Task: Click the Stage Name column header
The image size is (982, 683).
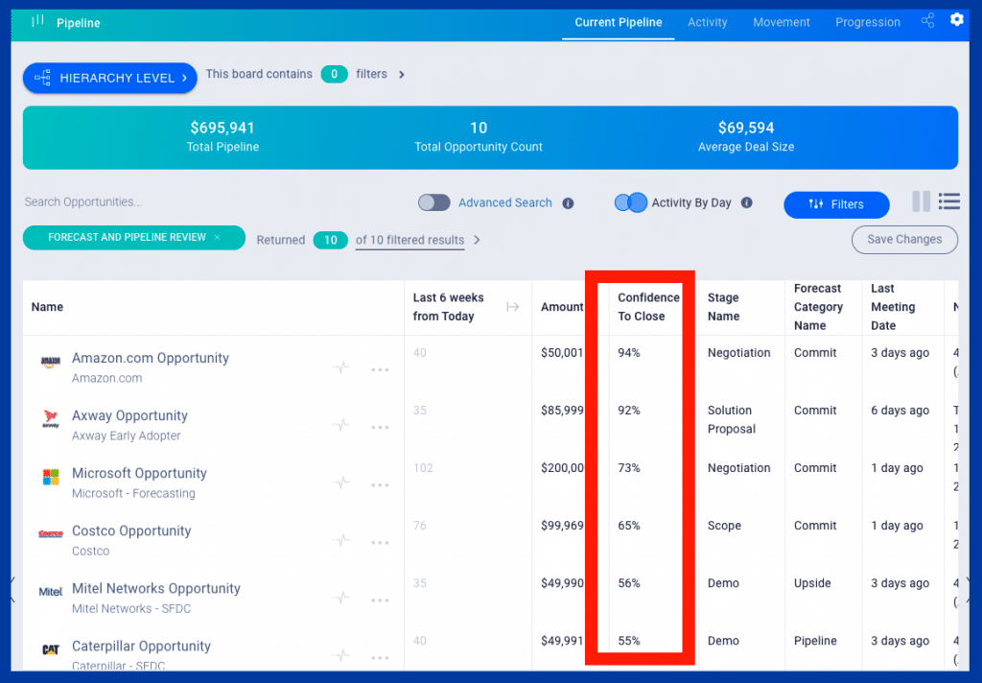Action: [723, 307]
